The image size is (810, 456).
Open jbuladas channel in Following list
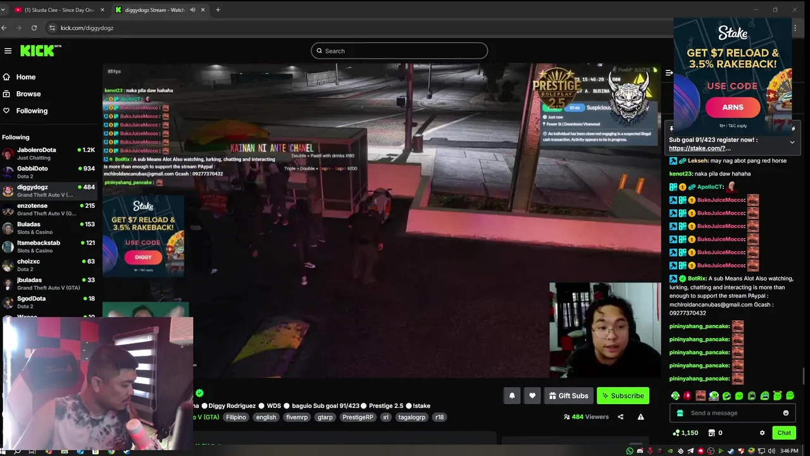point(49,283)
